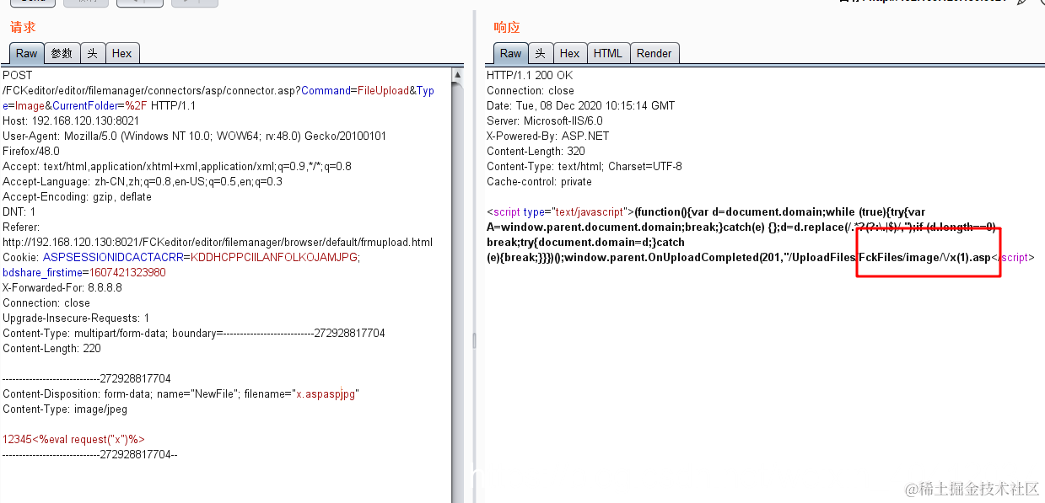Open the response Hex tab
The image size is (1045, 503).
pyautogui.click(x=570, y=53)
